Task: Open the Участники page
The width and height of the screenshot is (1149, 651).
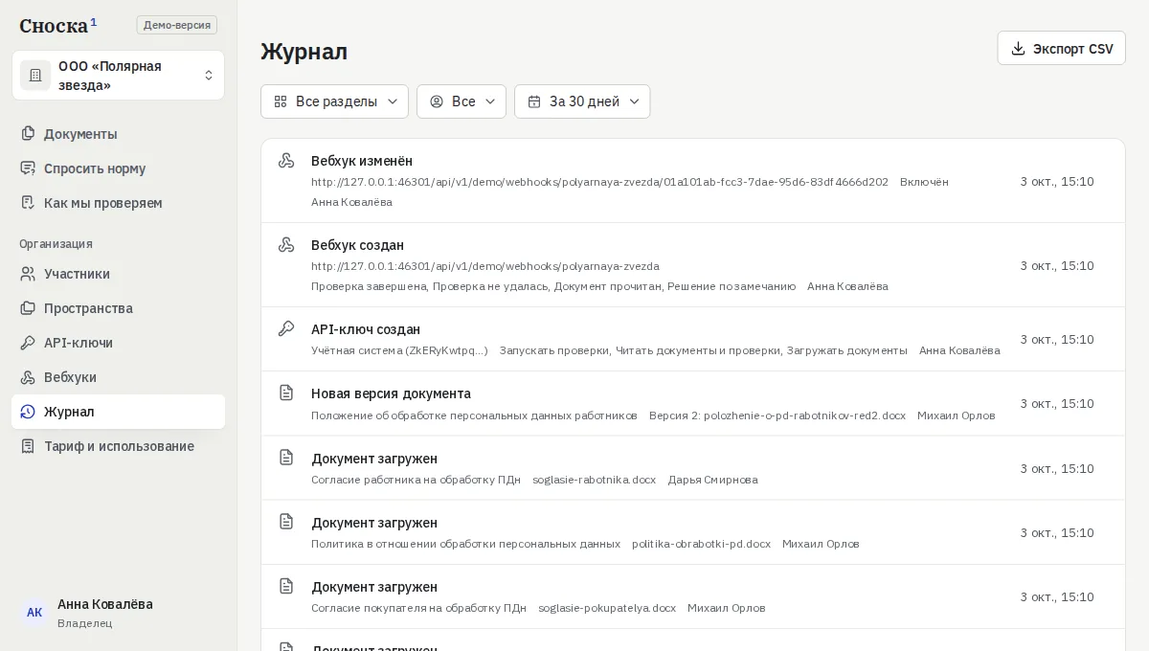Action: pos(119,274)
